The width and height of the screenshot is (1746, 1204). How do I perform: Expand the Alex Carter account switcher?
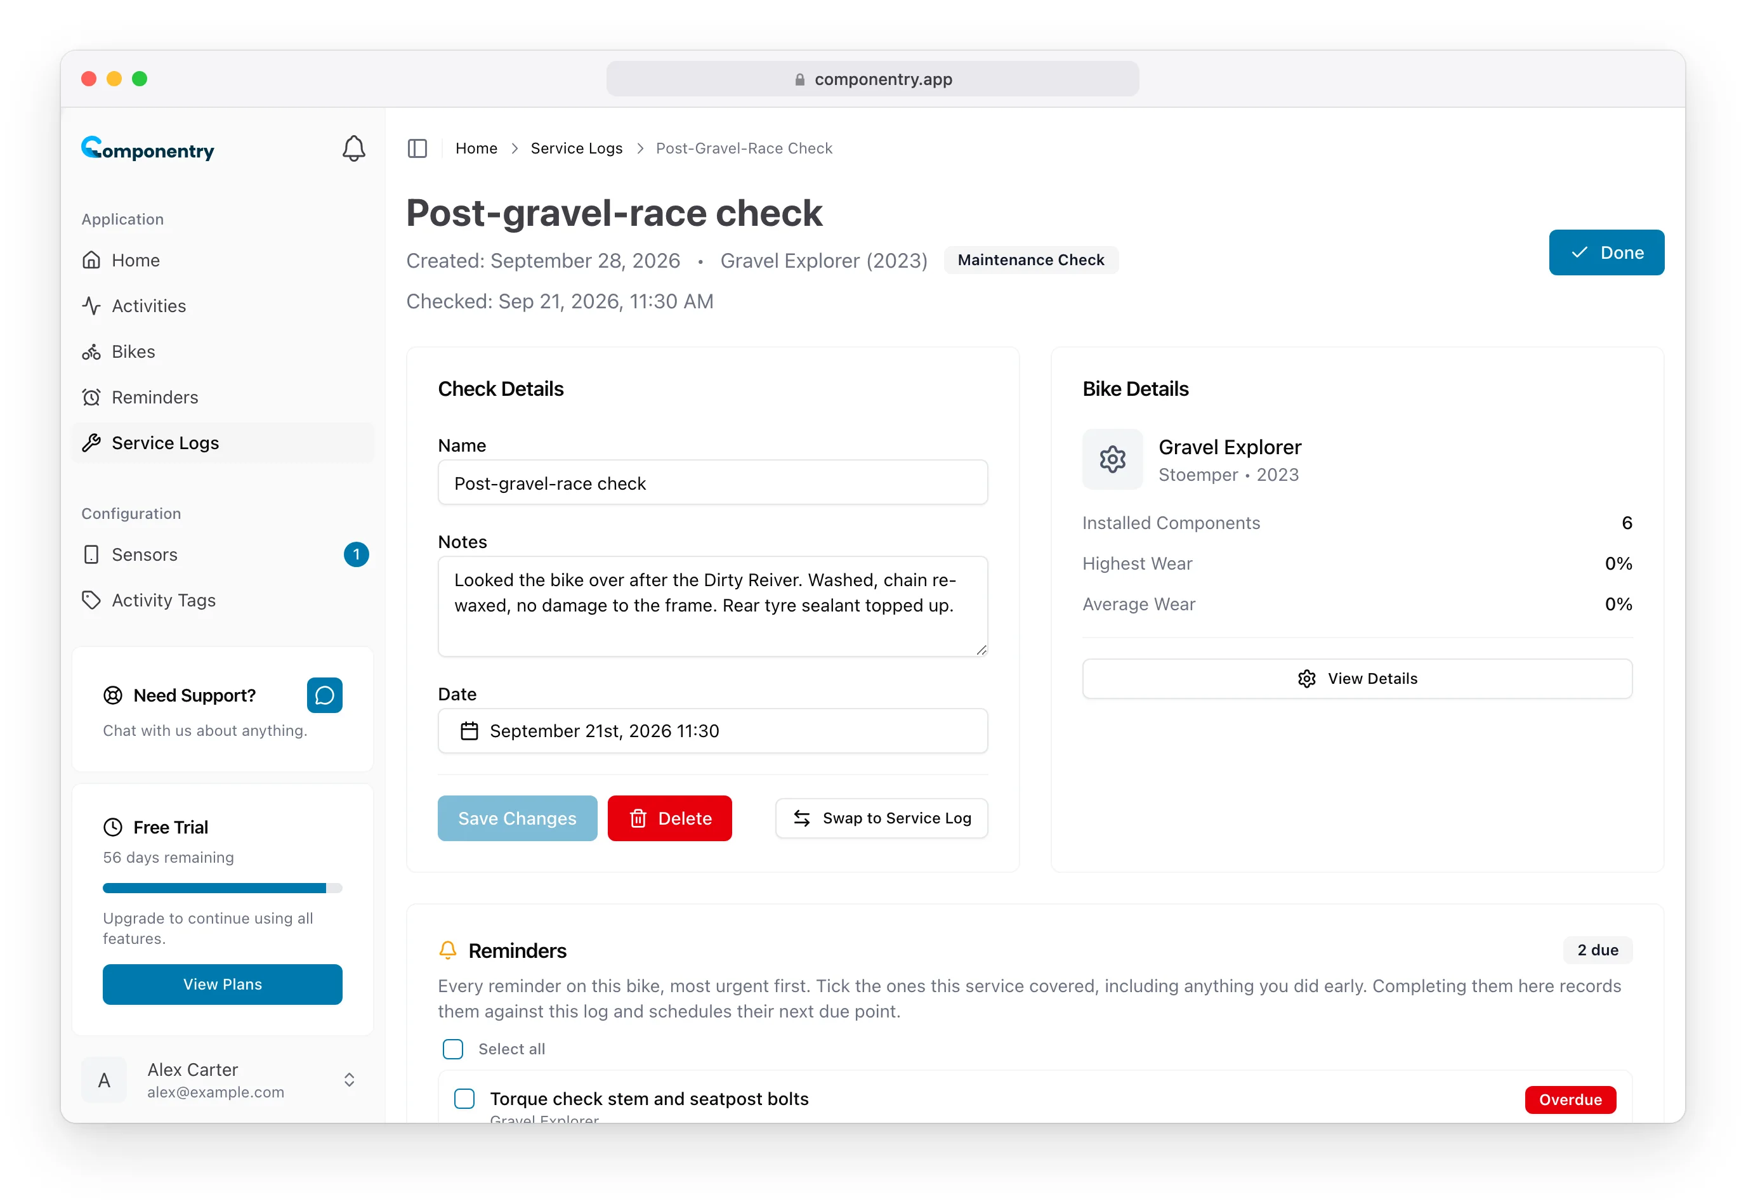[350, 1080]
